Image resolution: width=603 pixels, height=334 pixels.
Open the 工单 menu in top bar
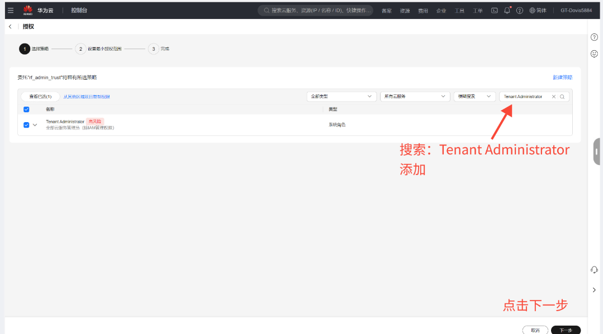[x=478, y=11]
